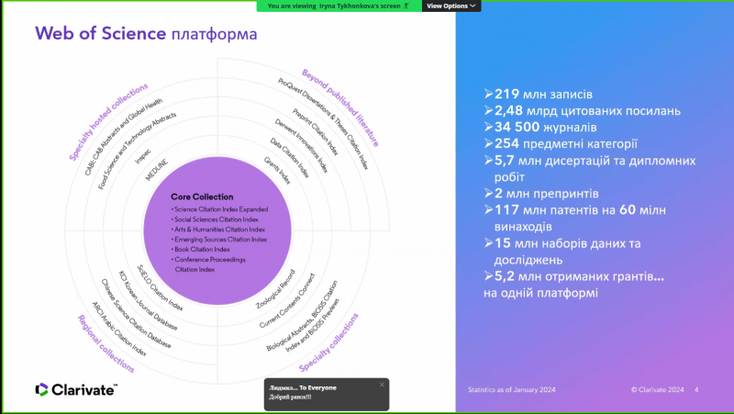The image size is (734, 414).
Task: Click Statistics as of January 2024 footer
Action: tap(512, 389)
